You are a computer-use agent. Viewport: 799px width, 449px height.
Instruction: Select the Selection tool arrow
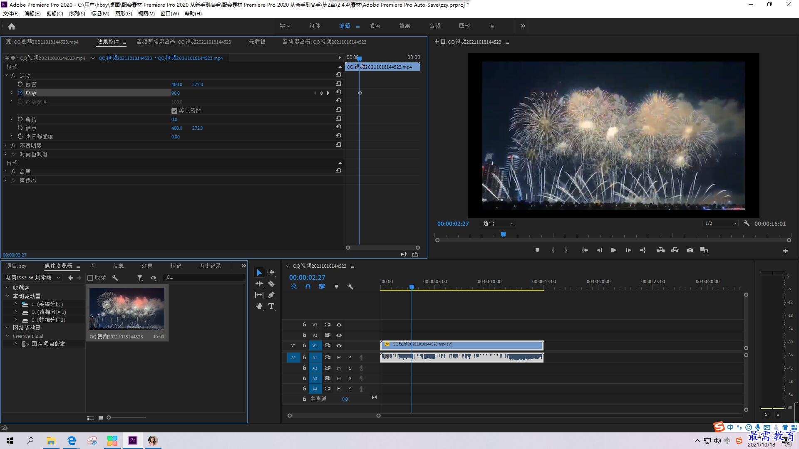click(259, 272)
